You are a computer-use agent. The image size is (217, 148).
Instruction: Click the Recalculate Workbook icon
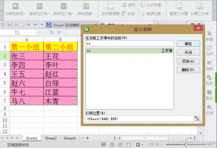coord(179,6)
